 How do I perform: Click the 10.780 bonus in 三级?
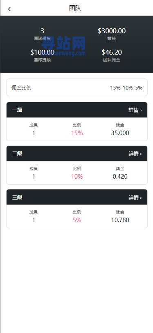click(120, 220)
